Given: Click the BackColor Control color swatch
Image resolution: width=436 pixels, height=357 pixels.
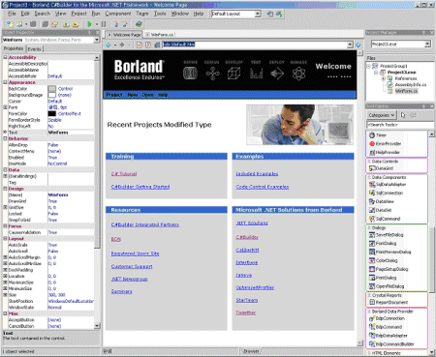Looking at the screenshot, I should [52, 89].
